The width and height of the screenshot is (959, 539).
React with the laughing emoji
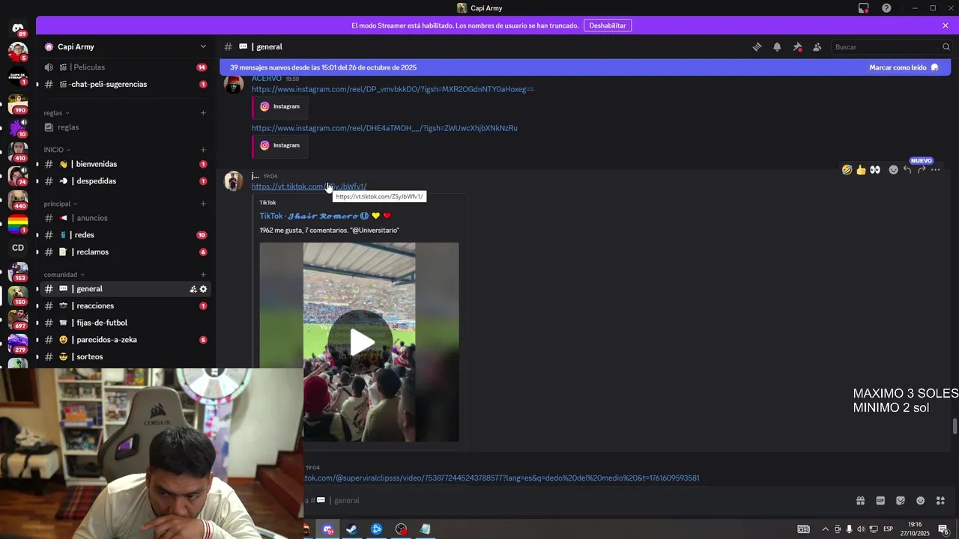click(x=847, y=170)
